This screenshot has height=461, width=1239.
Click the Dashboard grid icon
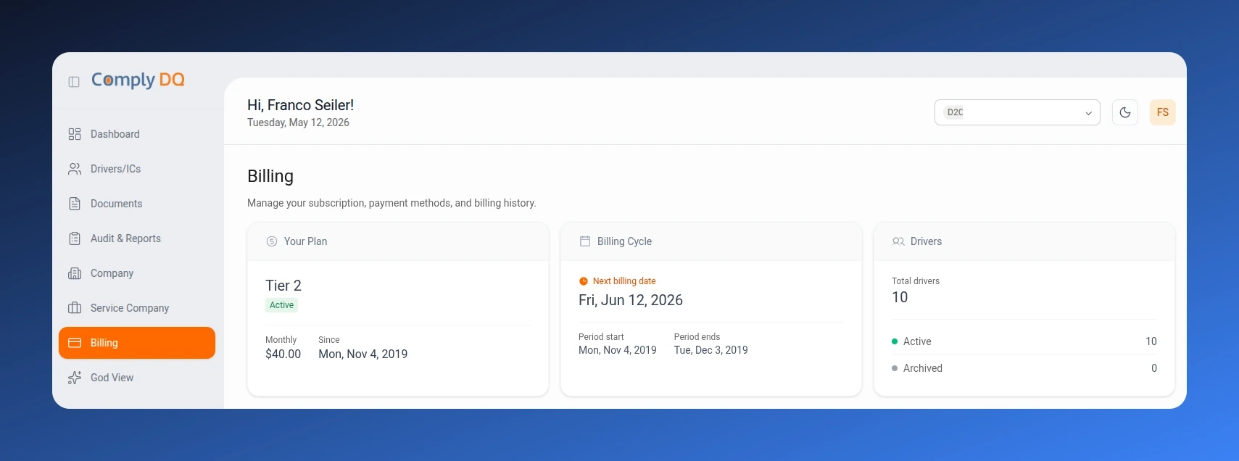pyautogui.click(x=75, y=134)
